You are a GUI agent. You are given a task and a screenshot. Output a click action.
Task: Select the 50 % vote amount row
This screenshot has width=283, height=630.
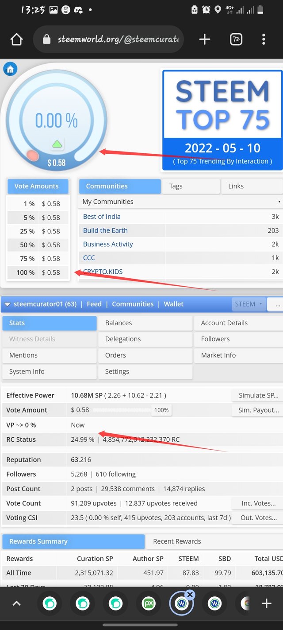38,245
